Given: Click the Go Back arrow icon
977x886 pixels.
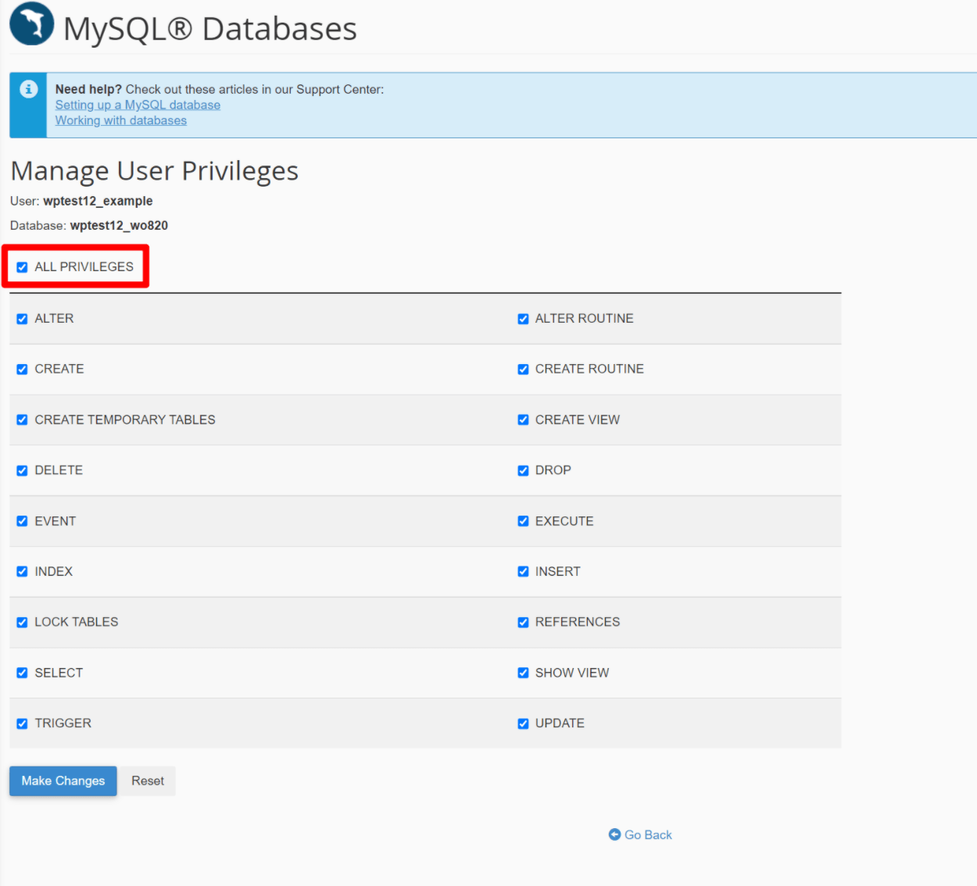Looking at the screenshot, I should 614,834.
